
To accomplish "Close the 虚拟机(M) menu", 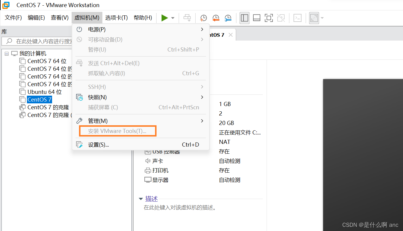I will click(x=87, y=18).
